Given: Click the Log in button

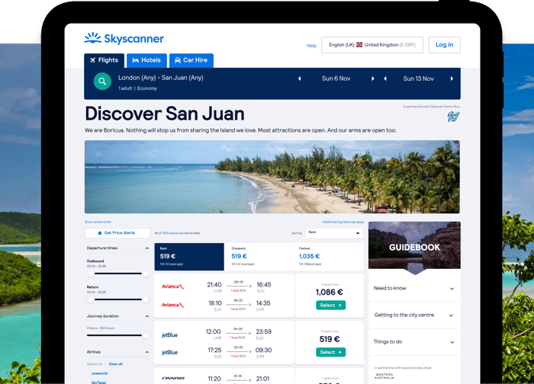Looking at the screenshot, I should pos(445,45).
